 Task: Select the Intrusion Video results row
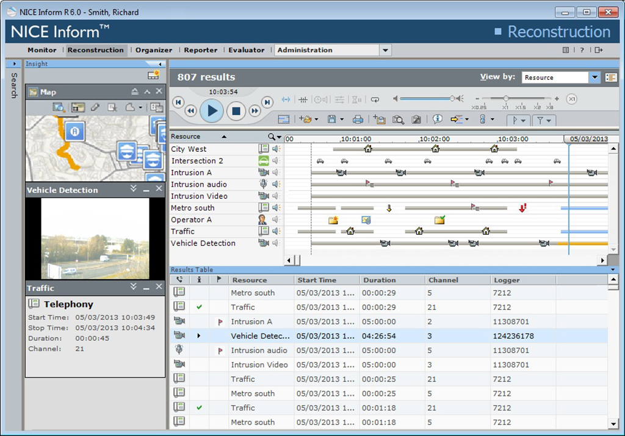259,365
